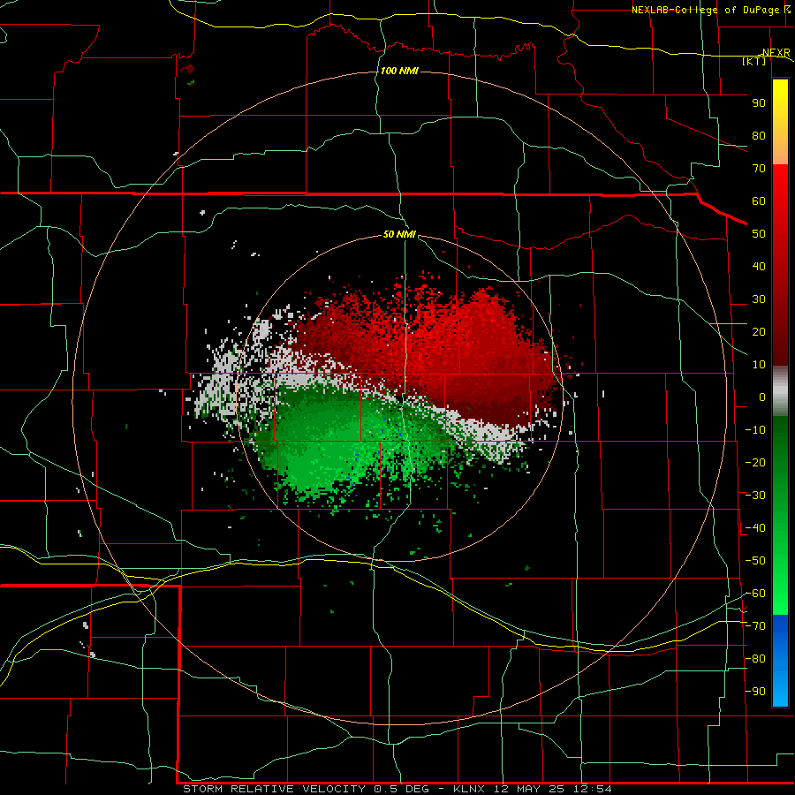This screenshot has height=795, width=795.
Task: Click the -20 value on velocity scale
Action: pos(755,462)
